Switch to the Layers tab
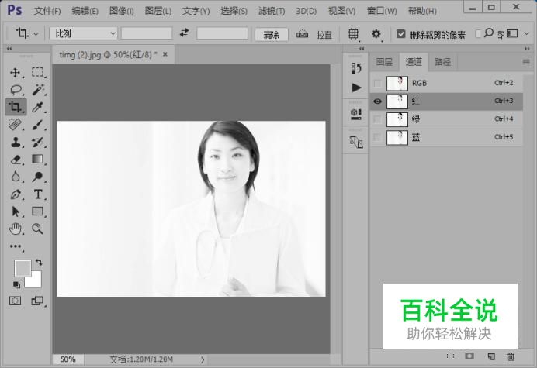 (x=384, y=62)
